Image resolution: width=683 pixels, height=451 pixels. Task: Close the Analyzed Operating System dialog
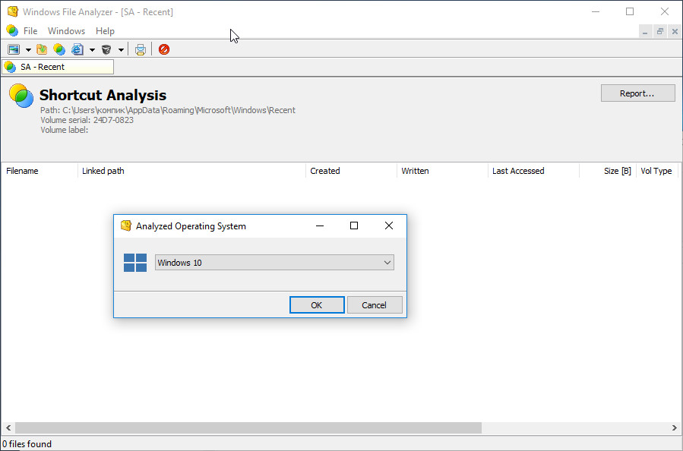point(388,225)
